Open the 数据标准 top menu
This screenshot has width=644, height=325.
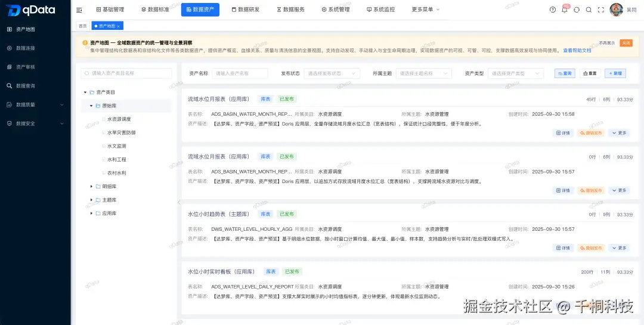[x=155, y=10]
